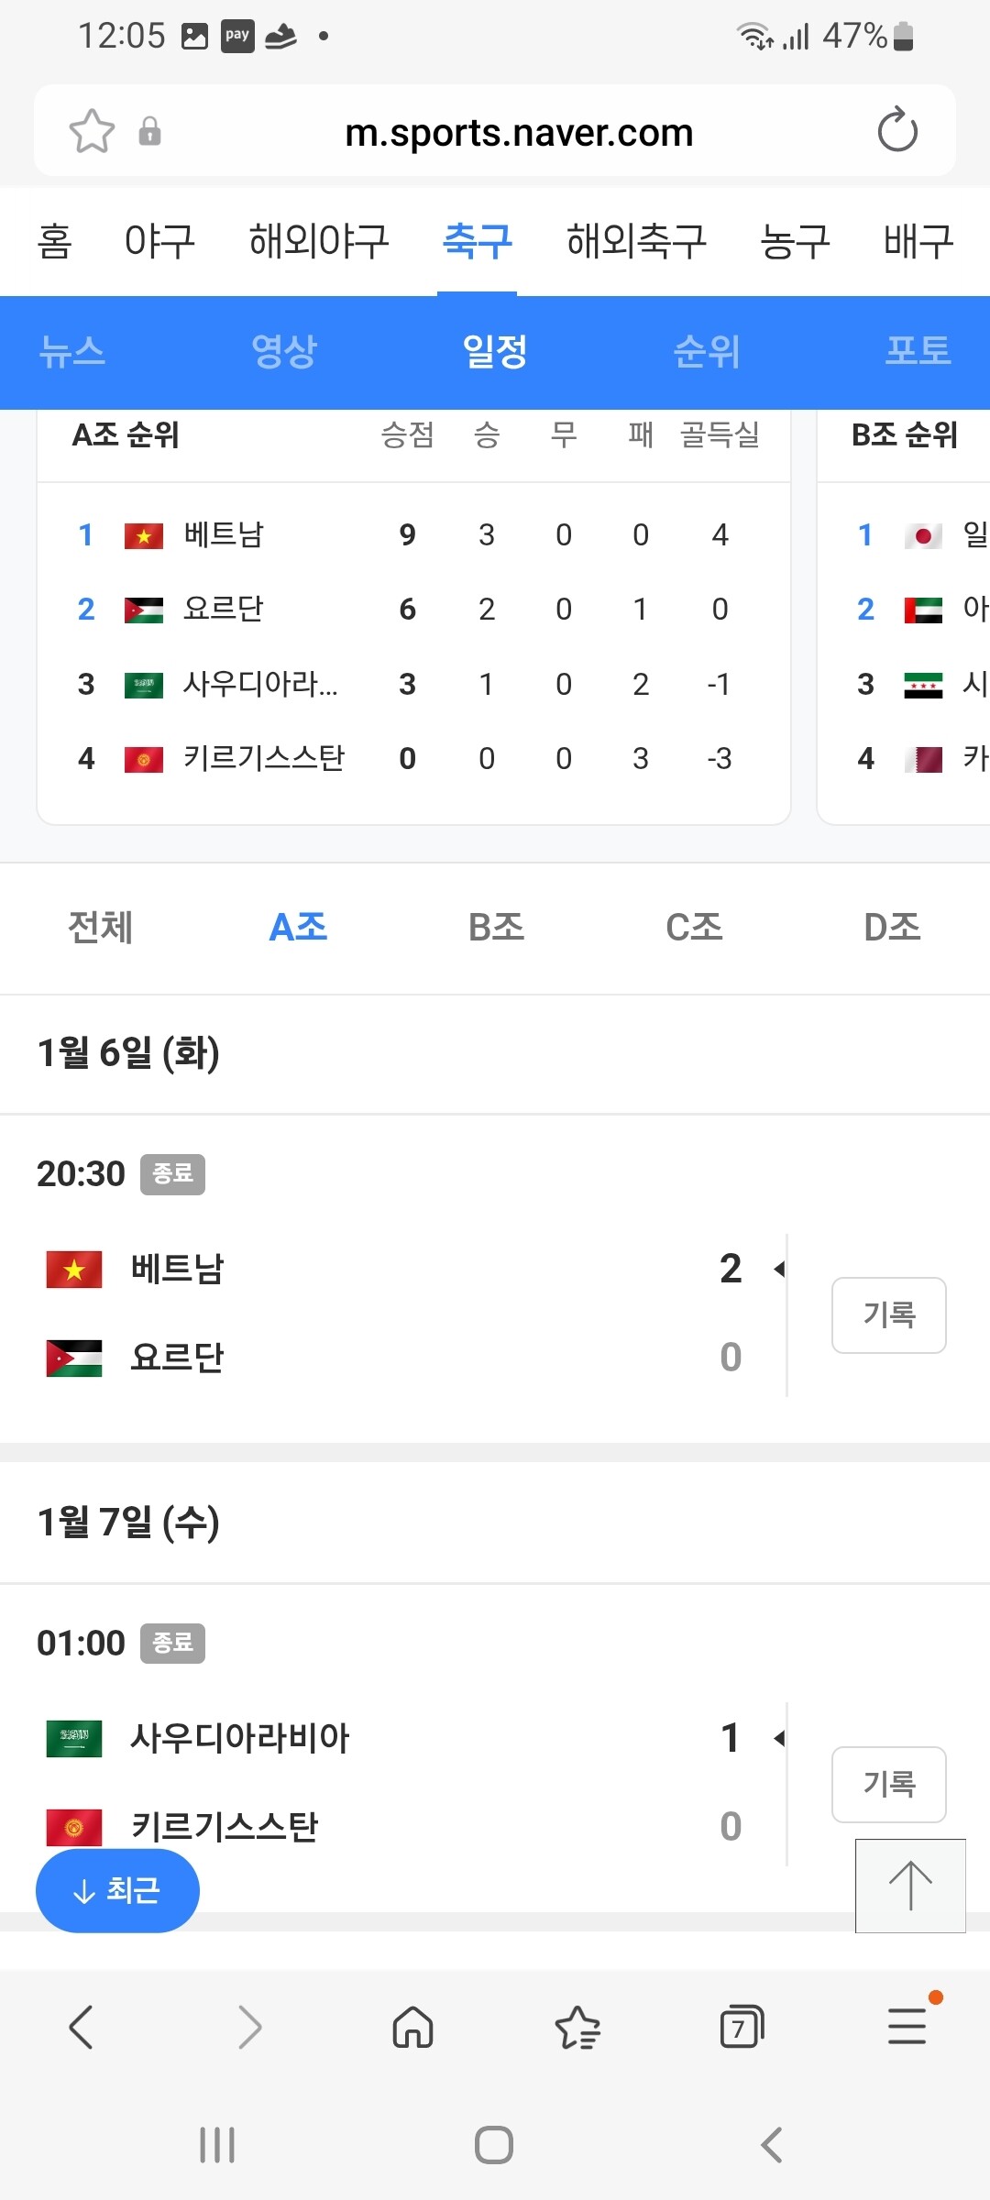990x2200 pixels.
Task: Open the bookmarks list icon
Action: click(577, 2027)
